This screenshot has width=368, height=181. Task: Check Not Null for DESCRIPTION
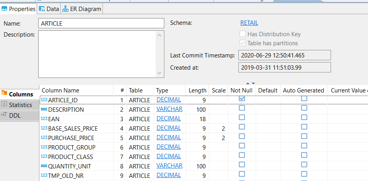coord(242,108)
